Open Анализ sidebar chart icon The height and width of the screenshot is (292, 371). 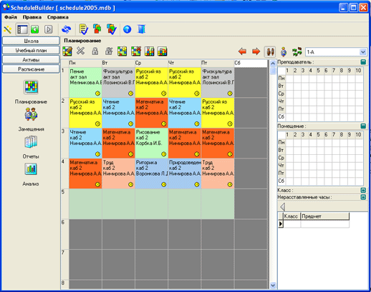pyautogui.click(x=31, y=169)
